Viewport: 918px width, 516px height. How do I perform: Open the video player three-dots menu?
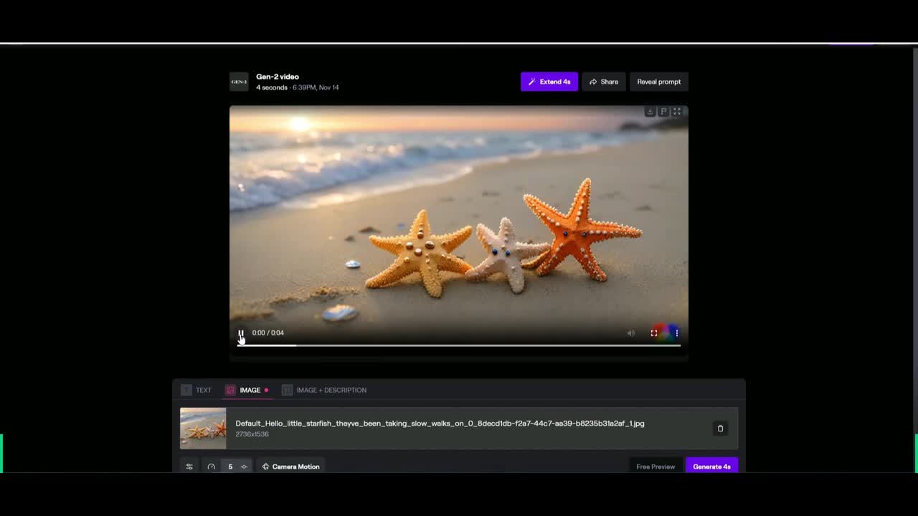[x=676, y=333]
